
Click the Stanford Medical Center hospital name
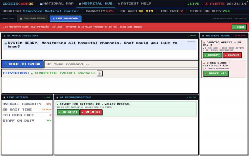[x=51, y=11]
